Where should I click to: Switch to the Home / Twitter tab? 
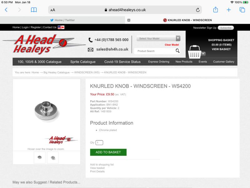tap(62, 20)
